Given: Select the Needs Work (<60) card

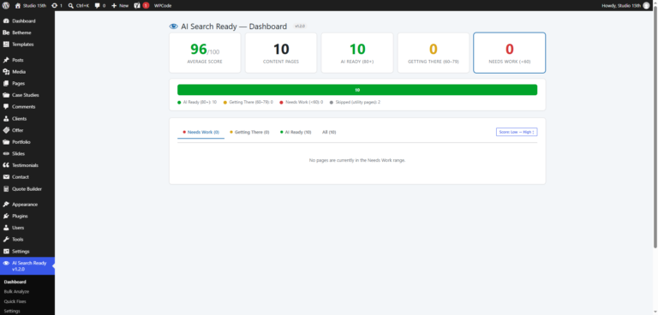Looking at the screenshot, I should 510,53.
